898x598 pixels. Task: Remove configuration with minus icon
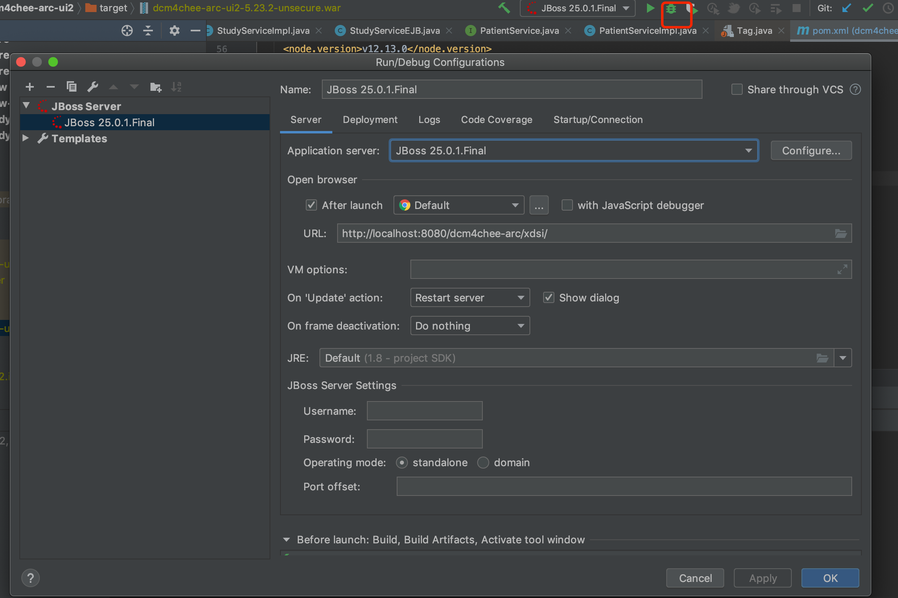click(x=50, y=87)
